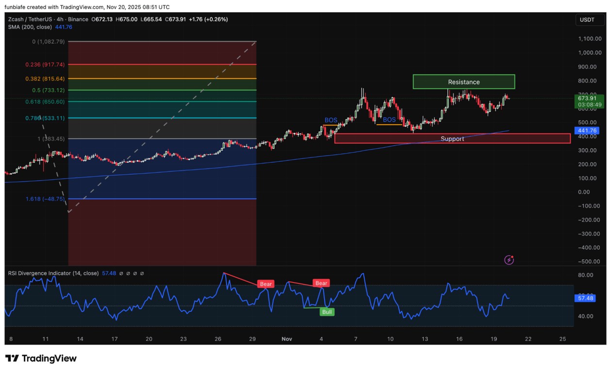Select the Zcash / TetherUS symbol name

coord(29,19)
